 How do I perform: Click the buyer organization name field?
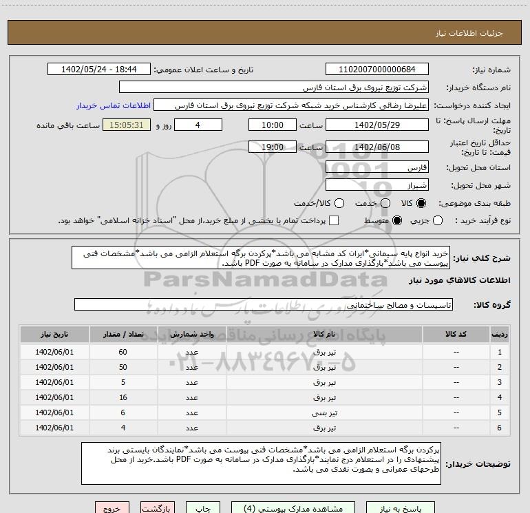tap(274, 87)
